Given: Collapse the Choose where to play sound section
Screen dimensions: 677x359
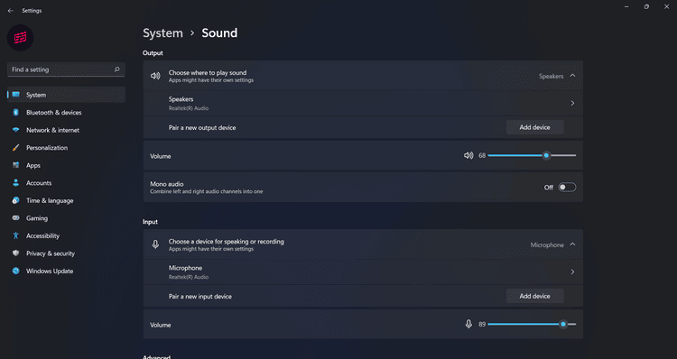Looking at the screenshot, I should tap(572, 76).
